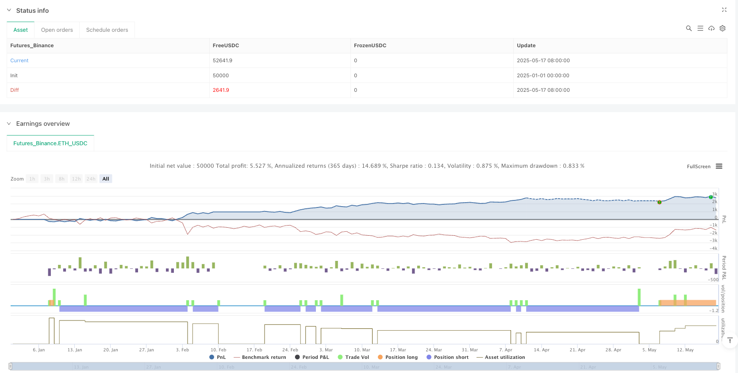Viewport: 738px width, 373px height.
Task: Open the settings gear icon
Action: (723, 28)
